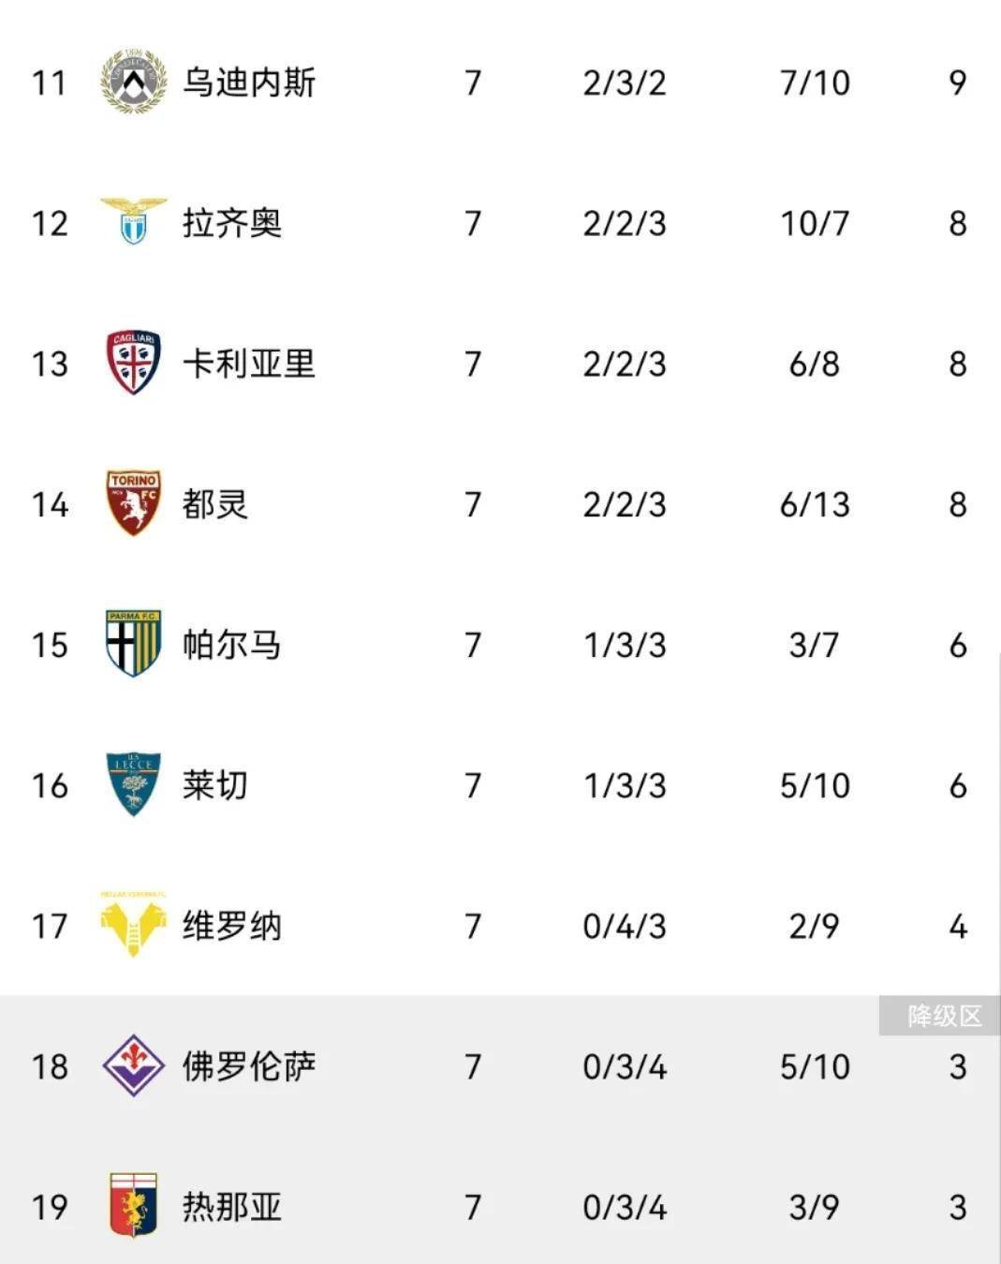The image size is (1001, 1264).
Task: Click the Udinese club crest
Action: 133,82
